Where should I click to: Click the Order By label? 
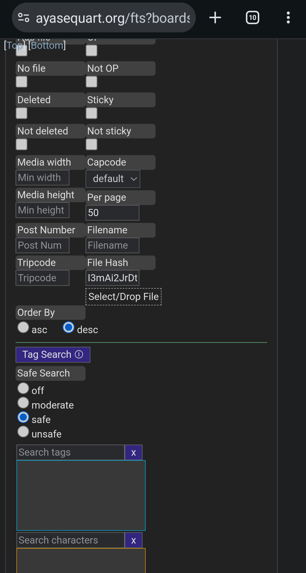tap(50, 313)
